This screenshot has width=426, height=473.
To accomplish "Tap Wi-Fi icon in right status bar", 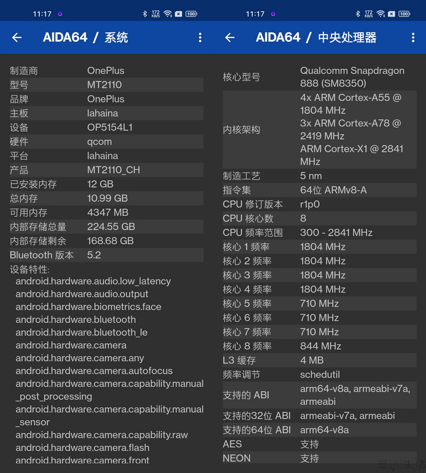I will click(x=381, y=14).
